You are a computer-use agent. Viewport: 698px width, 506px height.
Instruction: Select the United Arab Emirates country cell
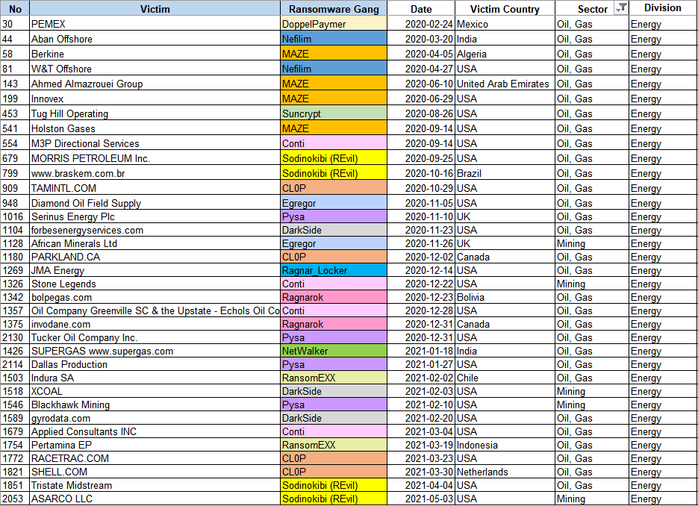click(505, 84)
